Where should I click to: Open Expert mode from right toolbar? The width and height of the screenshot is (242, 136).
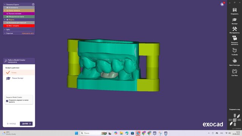234,20
